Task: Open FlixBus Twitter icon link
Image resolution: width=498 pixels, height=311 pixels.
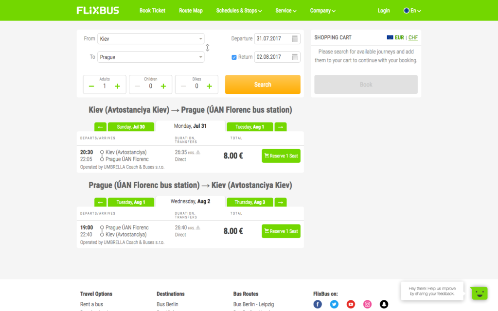Action: coord(334,304)
